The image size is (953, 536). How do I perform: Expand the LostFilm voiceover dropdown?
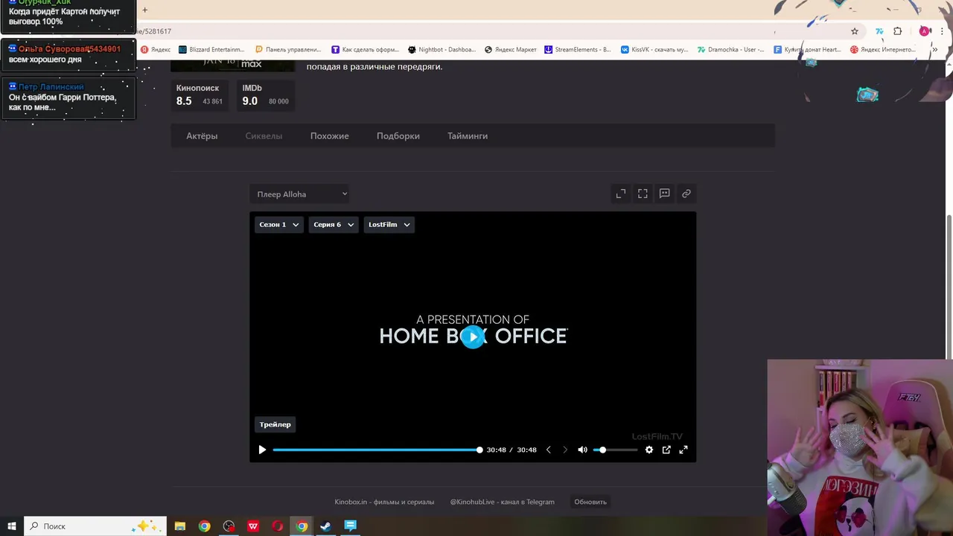[x=389, y=225]
